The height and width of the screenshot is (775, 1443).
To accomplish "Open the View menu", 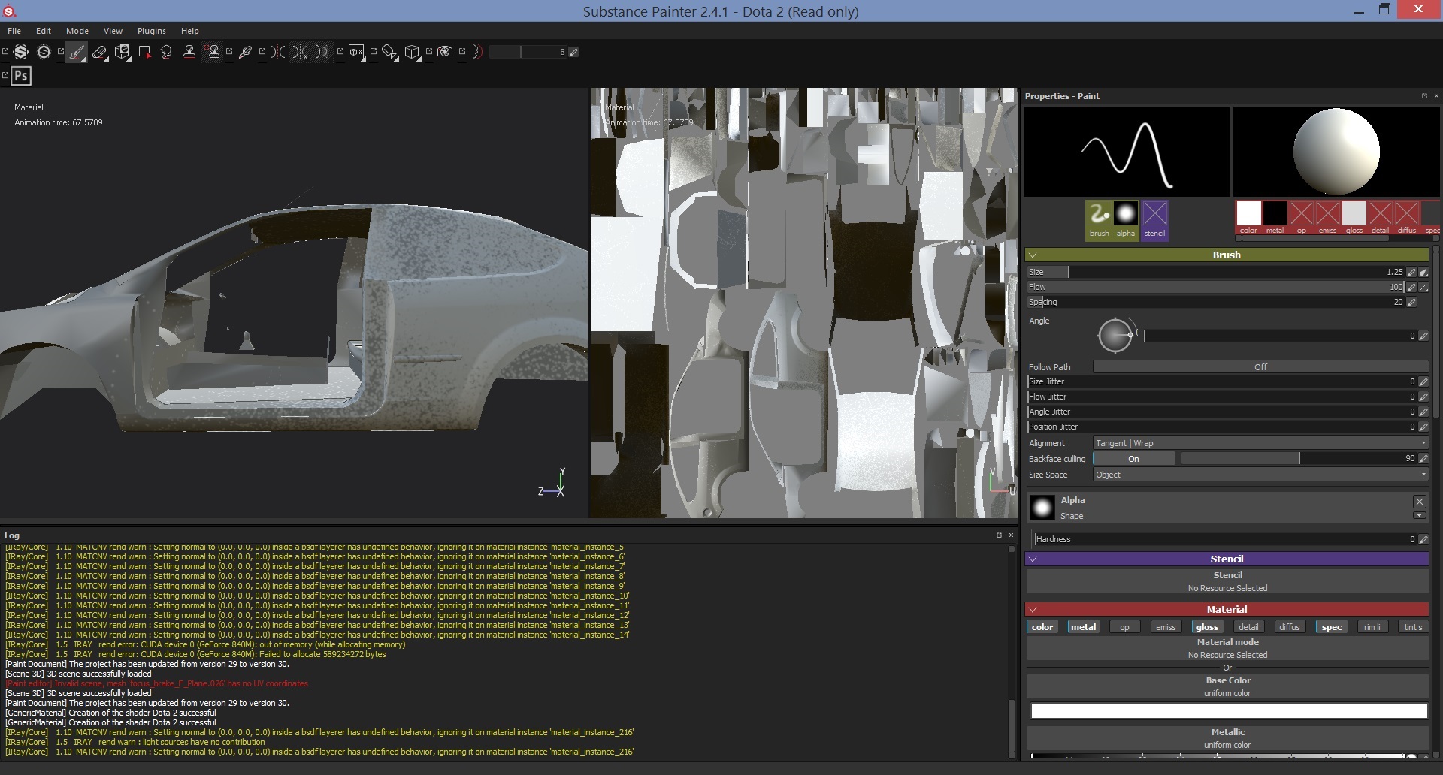I will coord(113,31).
